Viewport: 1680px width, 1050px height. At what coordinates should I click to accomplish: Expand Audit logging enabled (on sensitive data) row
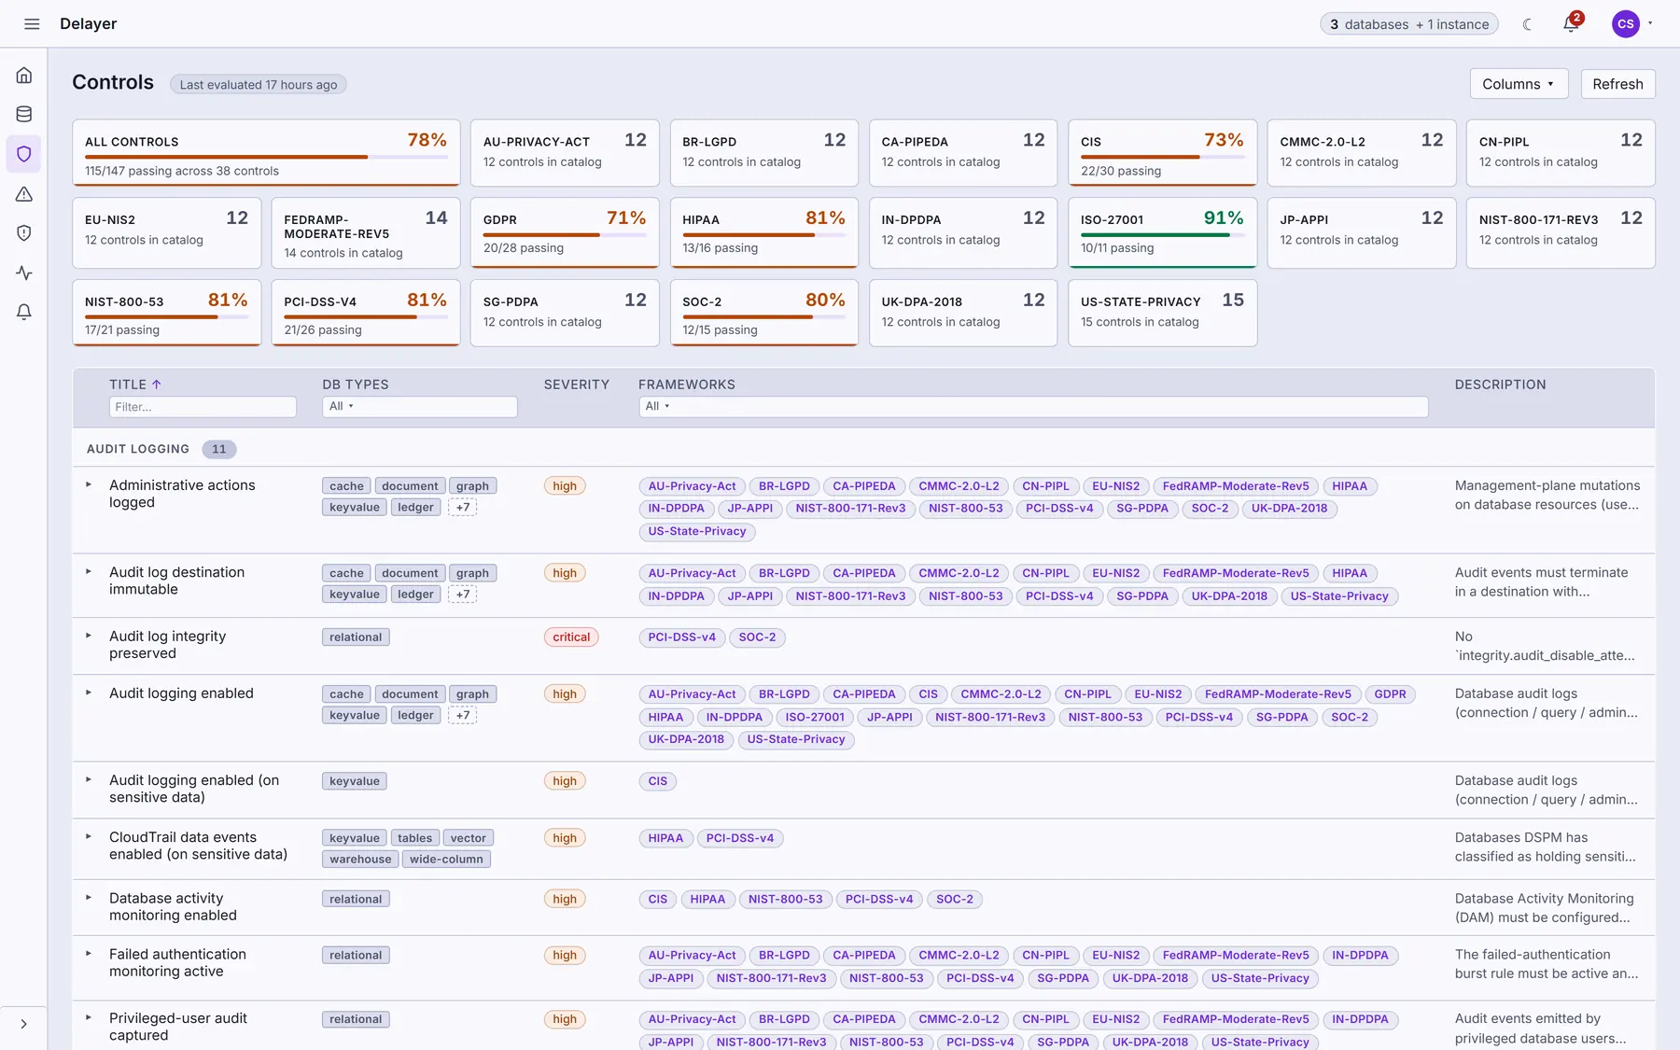coord(89,779)
